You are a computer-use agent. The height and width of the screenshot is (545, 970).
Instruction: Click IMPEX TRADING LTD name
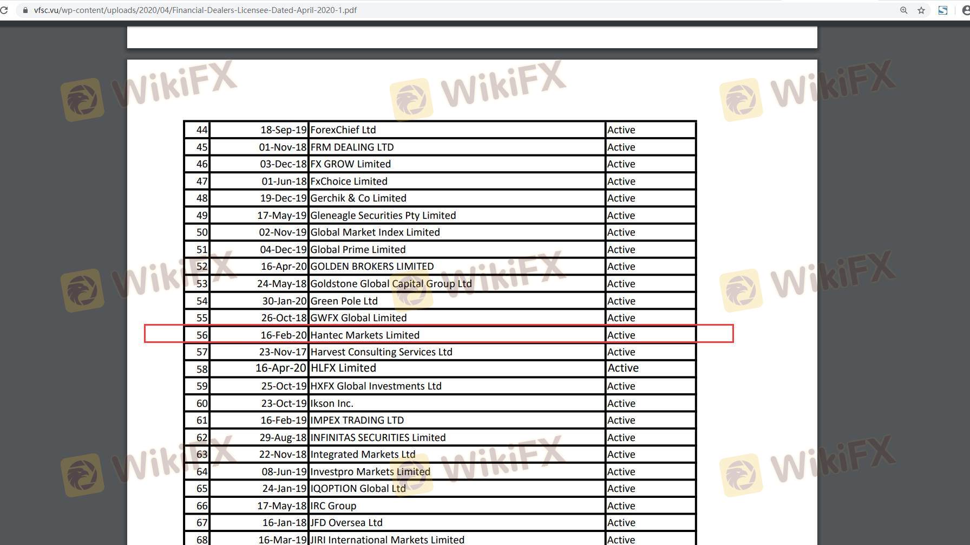(x=357, y=420)
